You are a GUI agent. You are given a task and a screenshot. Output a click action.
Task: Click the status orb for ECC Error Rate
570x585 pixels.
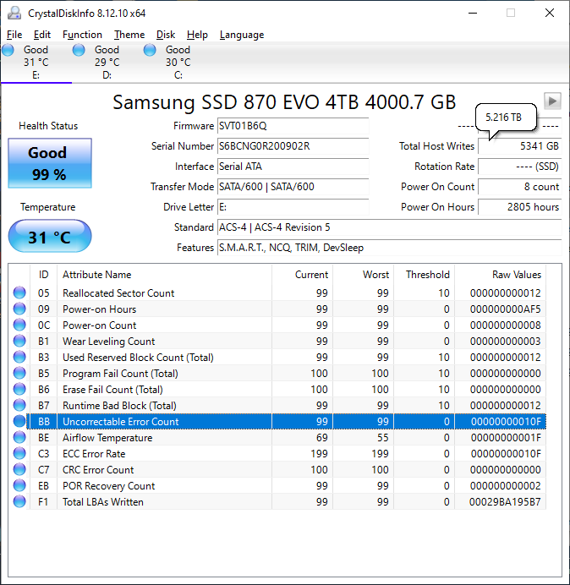coord(19,453)
